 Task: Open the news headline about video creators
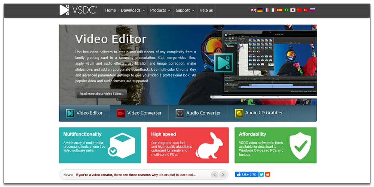(136, 175)
